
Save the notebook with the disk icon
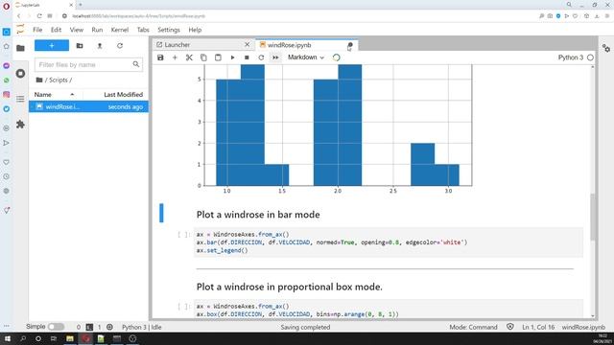(160, 57)
